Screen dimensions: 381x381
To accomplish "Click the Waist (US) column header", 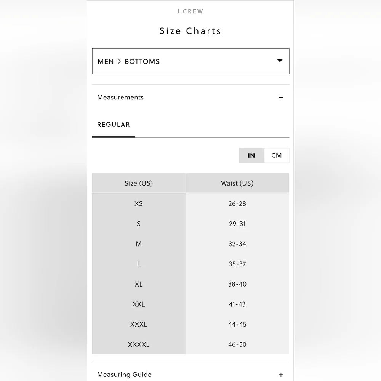I will (237, 183).
